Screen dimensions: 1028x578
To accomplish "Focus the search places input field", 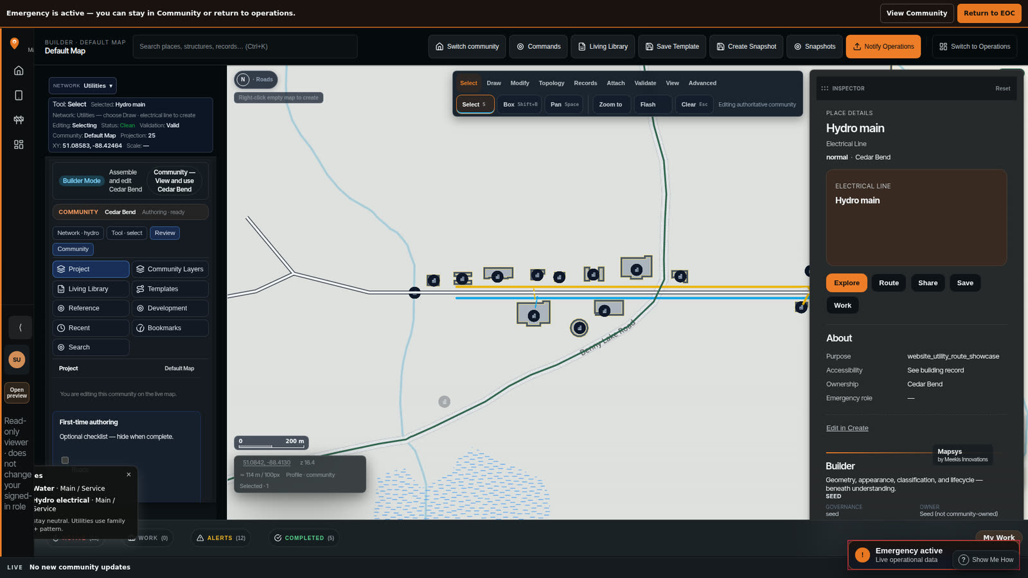I will point(245,46).
